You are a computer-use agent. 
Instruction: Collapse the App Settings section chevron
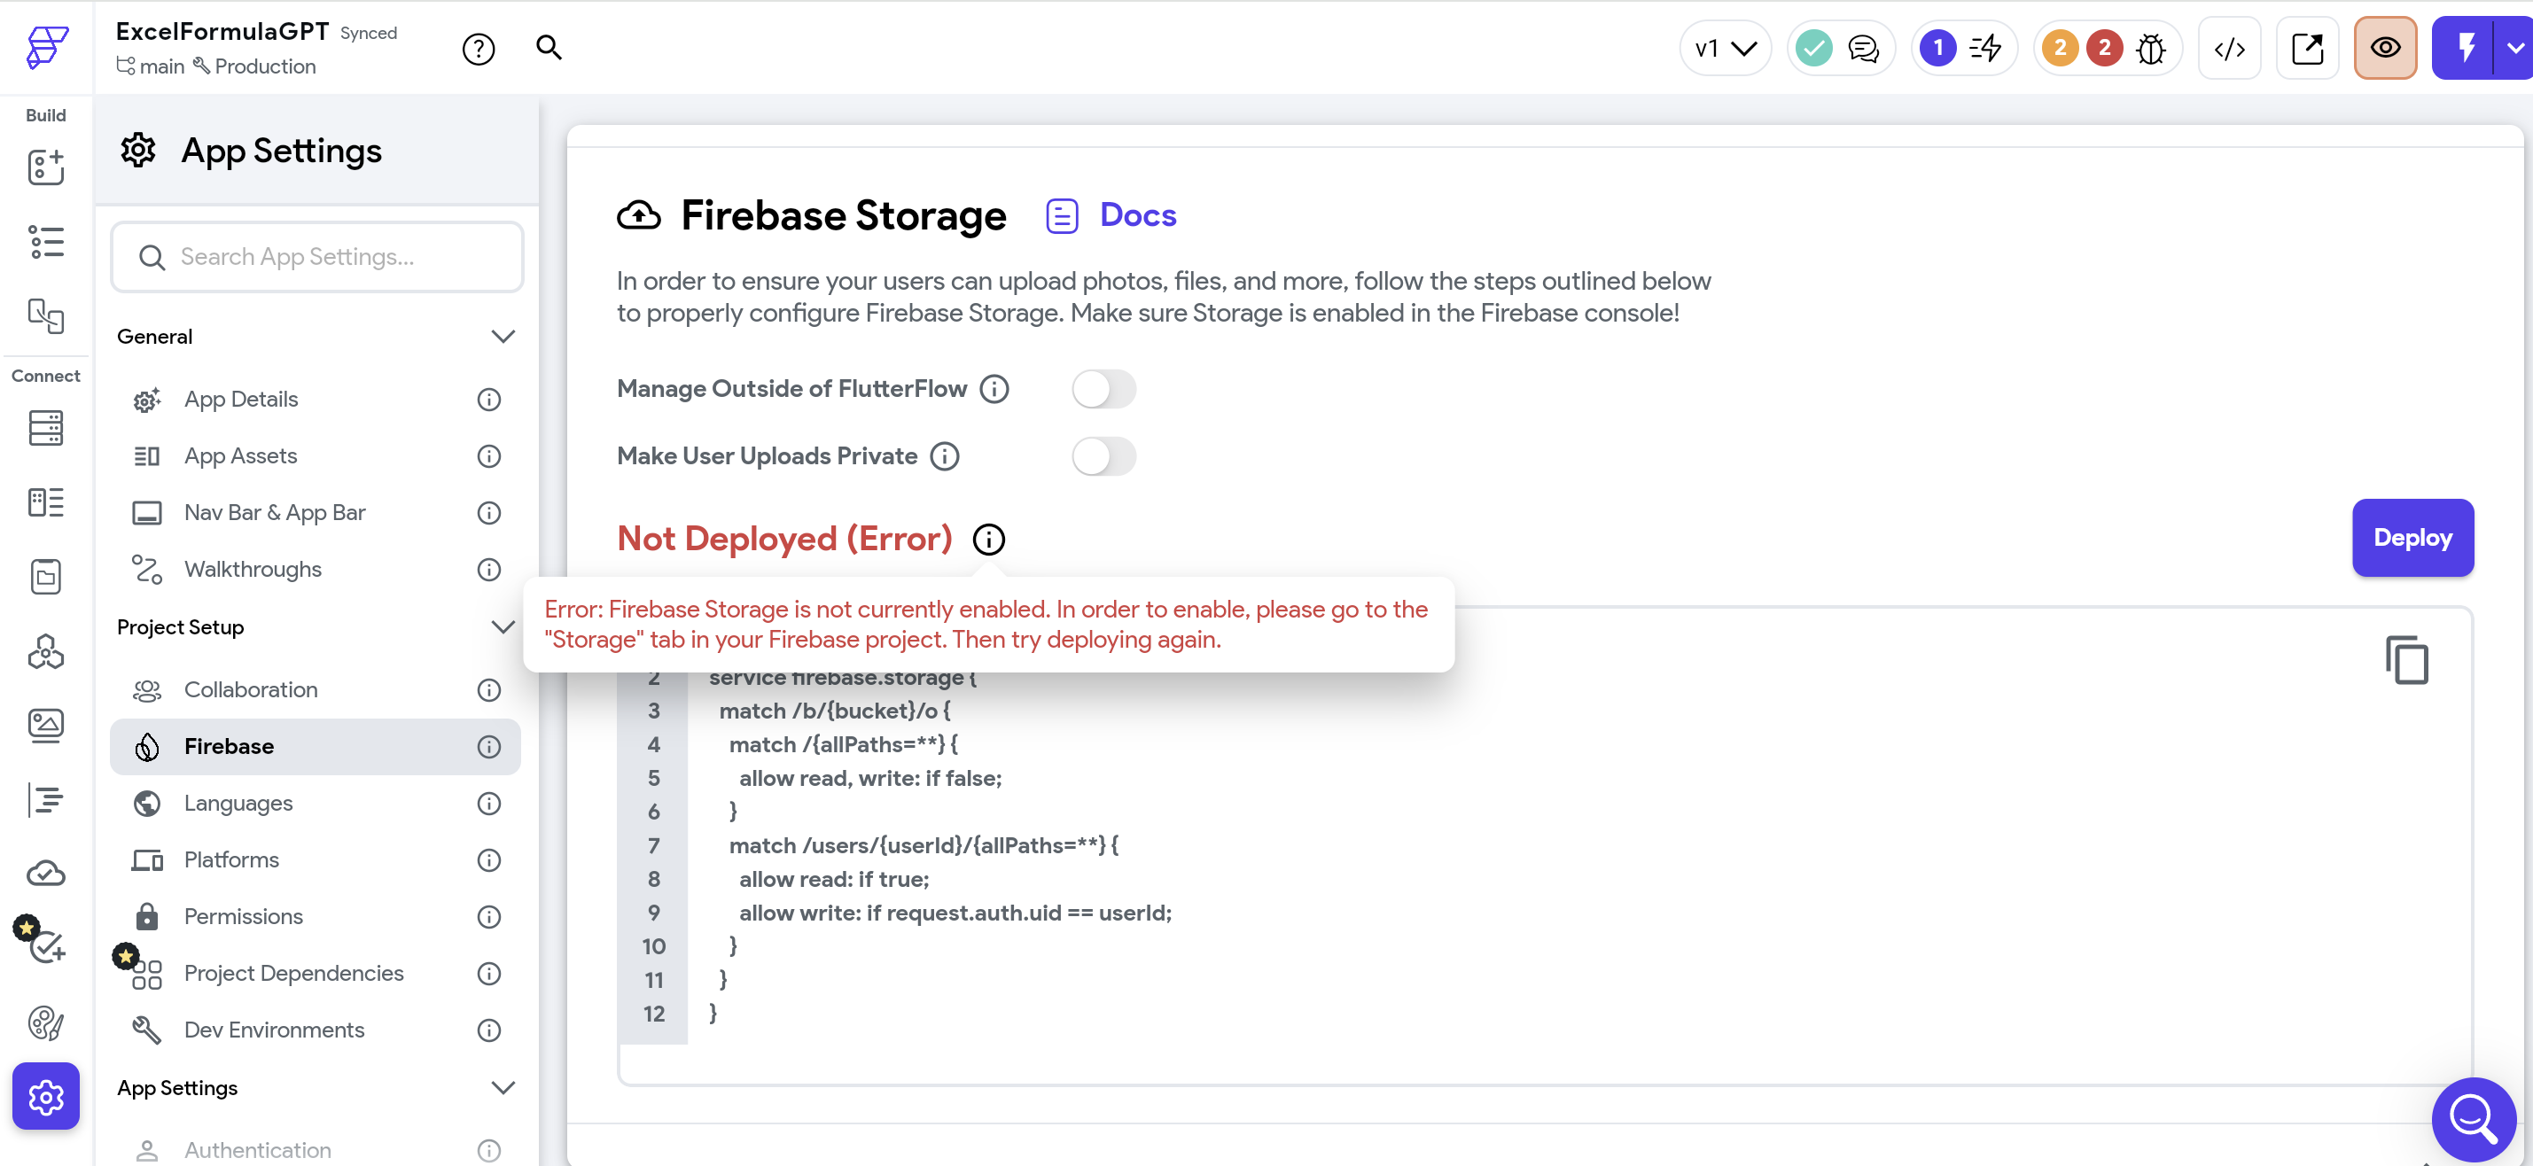point(503,1088)
